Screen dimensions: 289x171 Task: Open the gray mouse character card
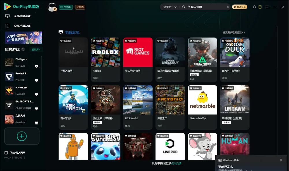tap(202, 146)
